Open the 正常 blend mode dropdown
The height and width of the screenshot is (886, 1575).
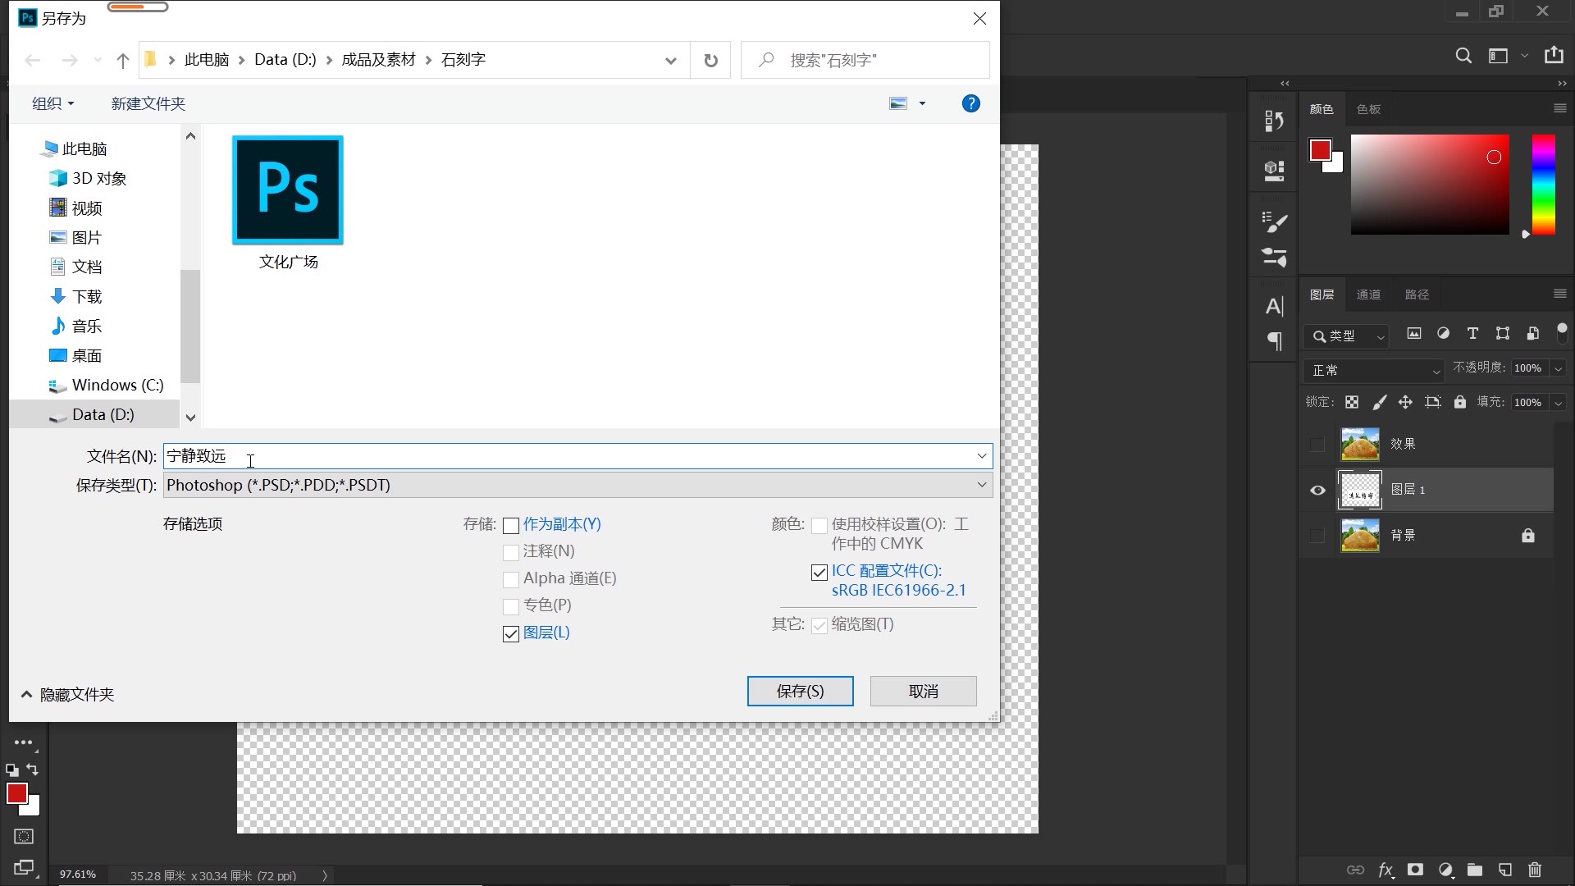[1375, 370]
